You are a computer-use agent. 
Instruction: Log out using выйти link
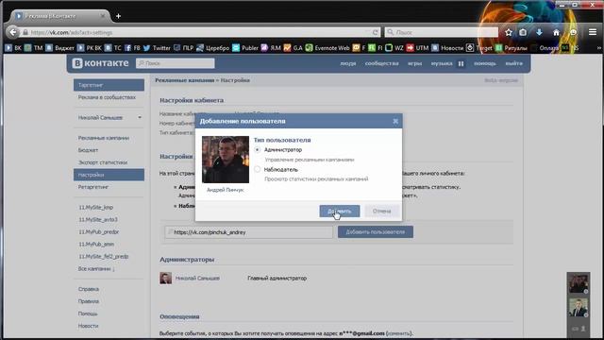coord(513,63)
